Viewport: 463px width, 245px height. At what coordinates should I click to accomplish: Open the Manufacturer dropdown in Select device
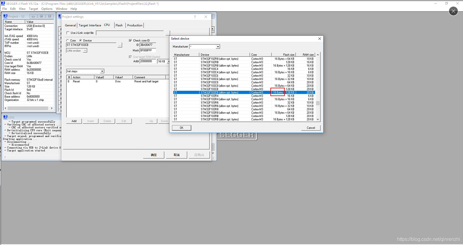coord(218,47)
